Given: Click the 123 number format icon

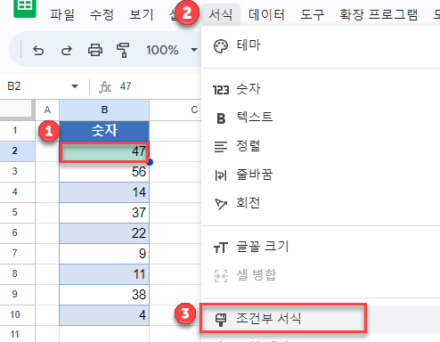Looking at the screenshot, I should pyautogui.click(x=221, y=90).
